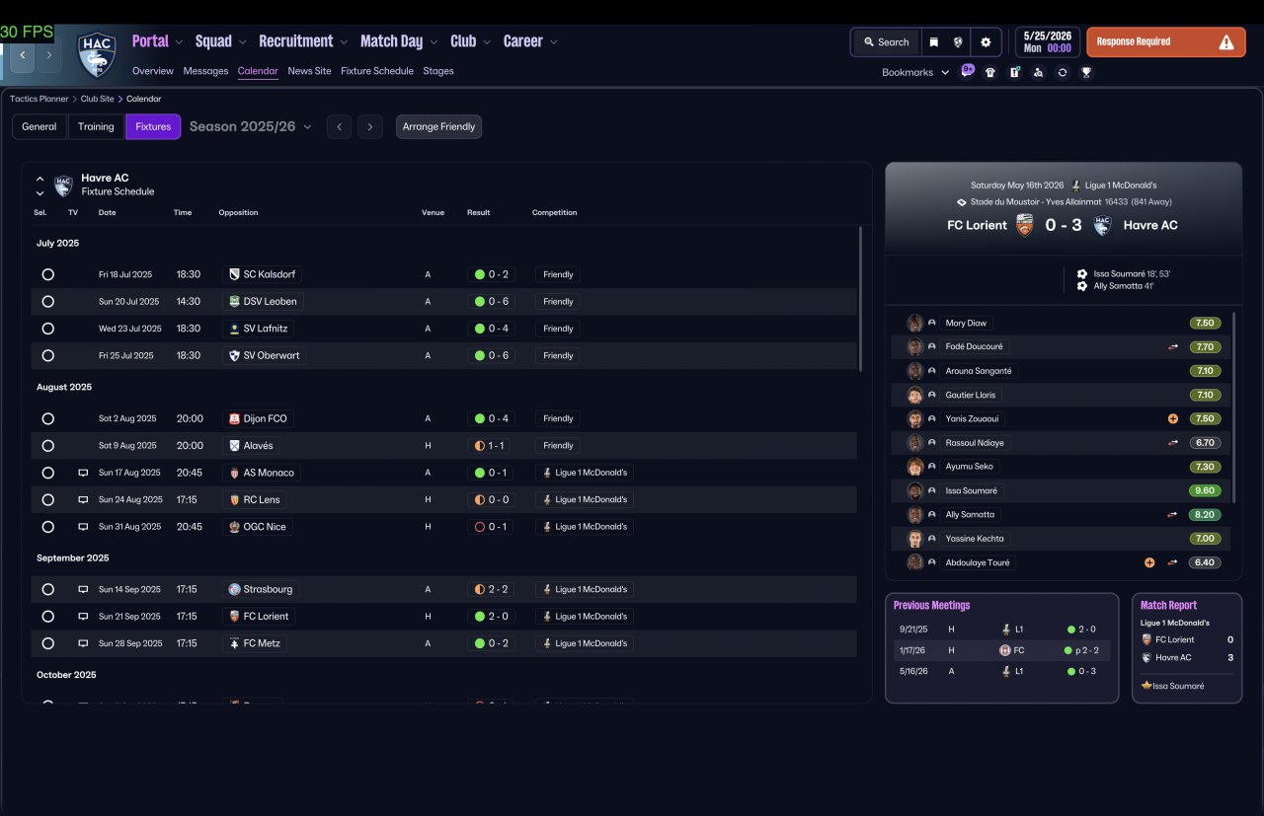Open the Stages sub-tab
Viewport: 1264px width, 816px height.
click(438, 71)
